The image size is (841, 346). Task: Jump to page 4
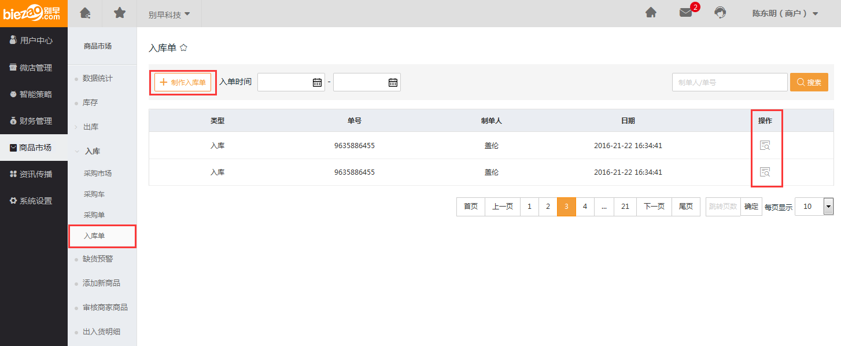point(585,207)
